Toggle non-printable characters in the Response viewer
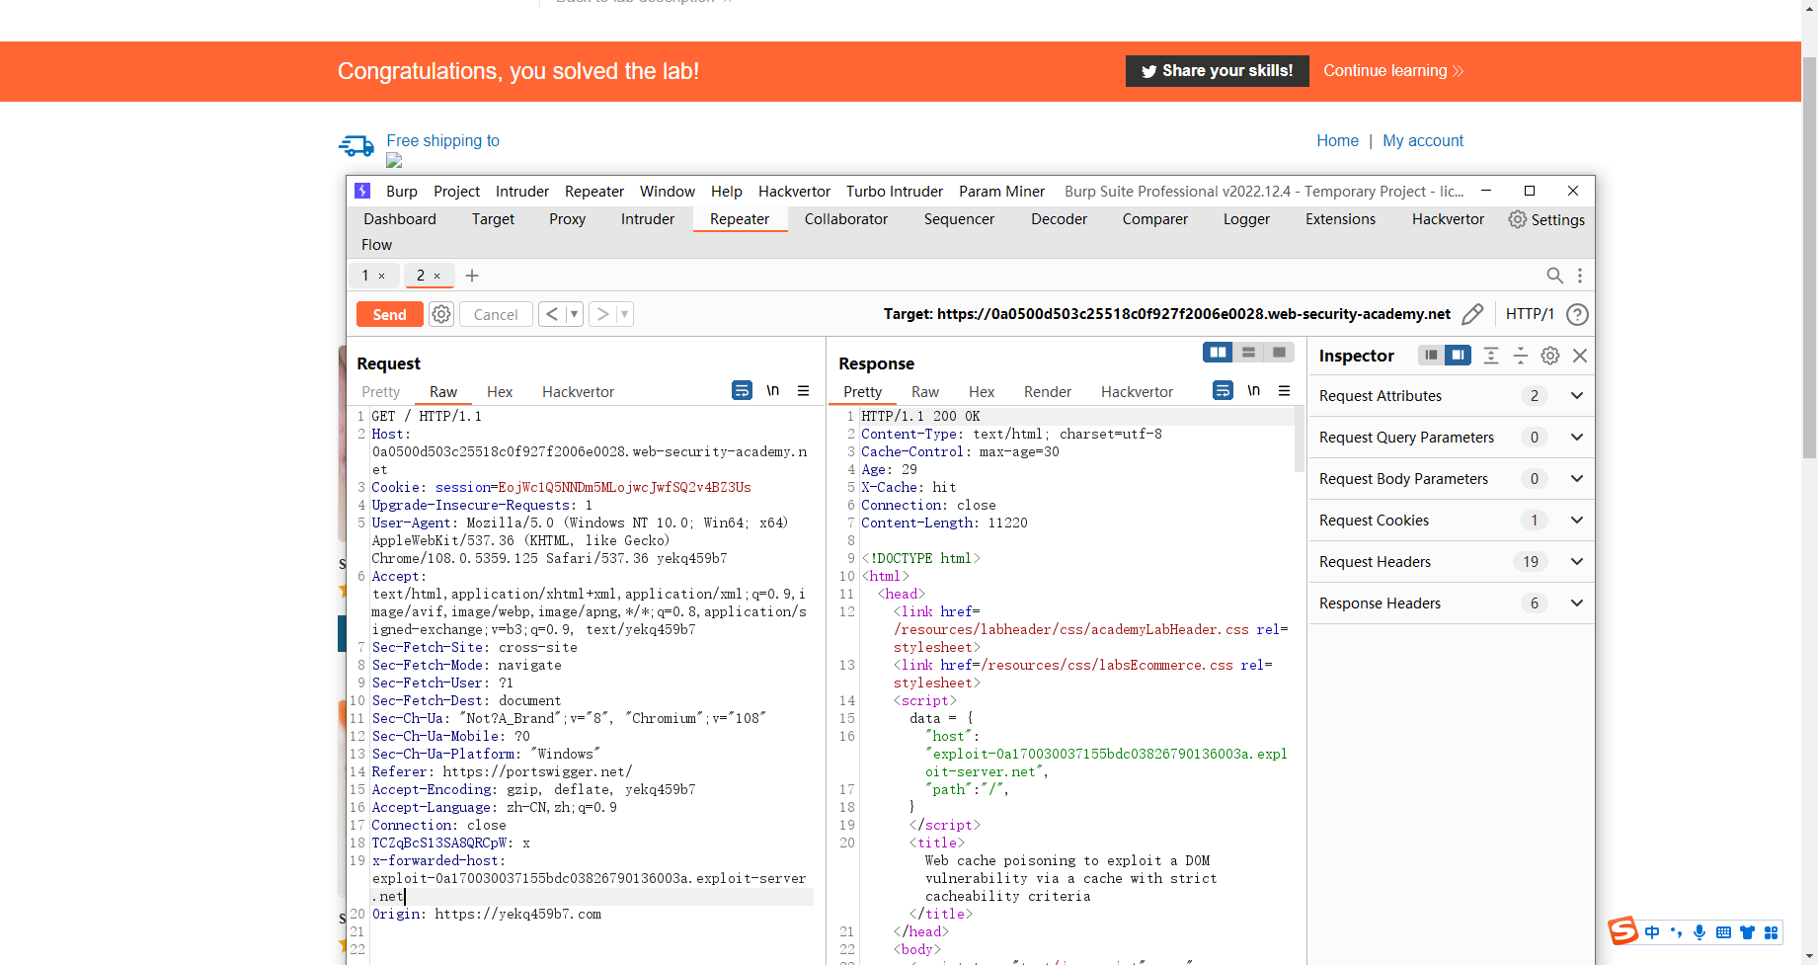 pos(1254,390)
